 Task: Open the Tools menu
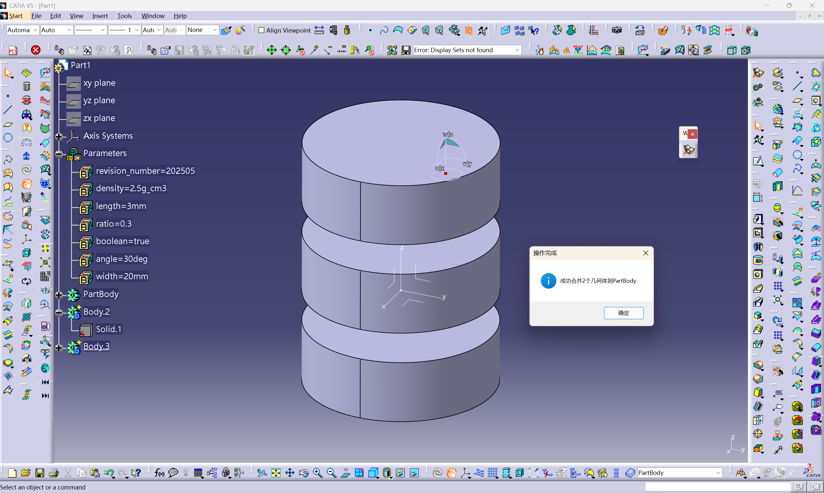[124, 15]
